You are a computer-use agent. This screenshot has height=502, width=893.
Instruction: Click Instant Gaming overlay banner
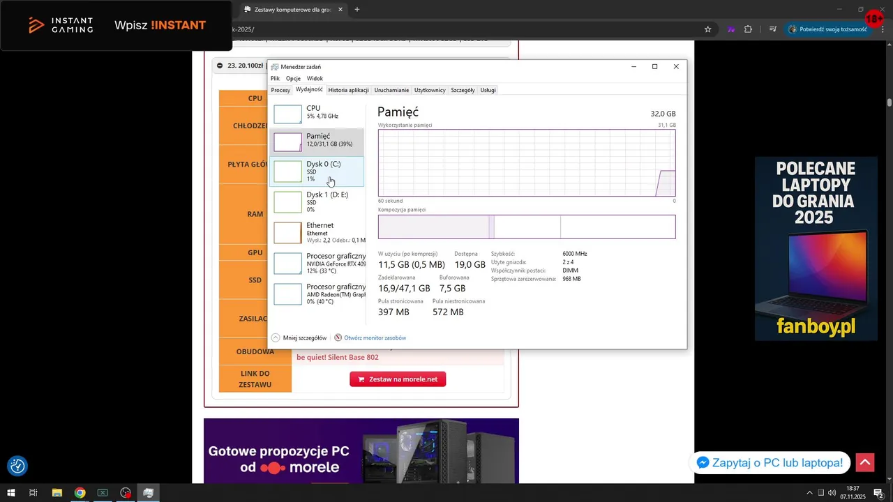[x=116, y=26]
